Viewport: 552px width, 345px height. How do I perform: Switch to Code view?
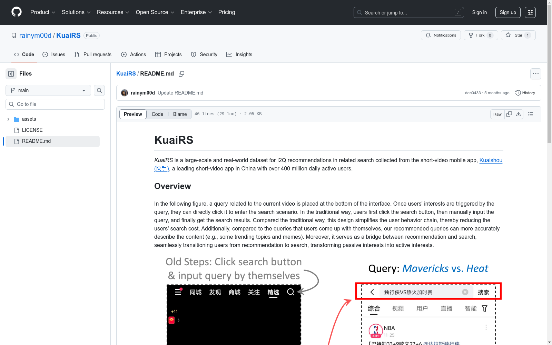click(x=157, y=114)
